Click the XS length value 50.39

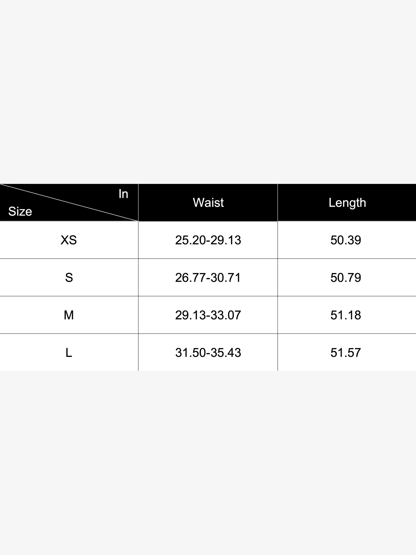click(346, 240)
